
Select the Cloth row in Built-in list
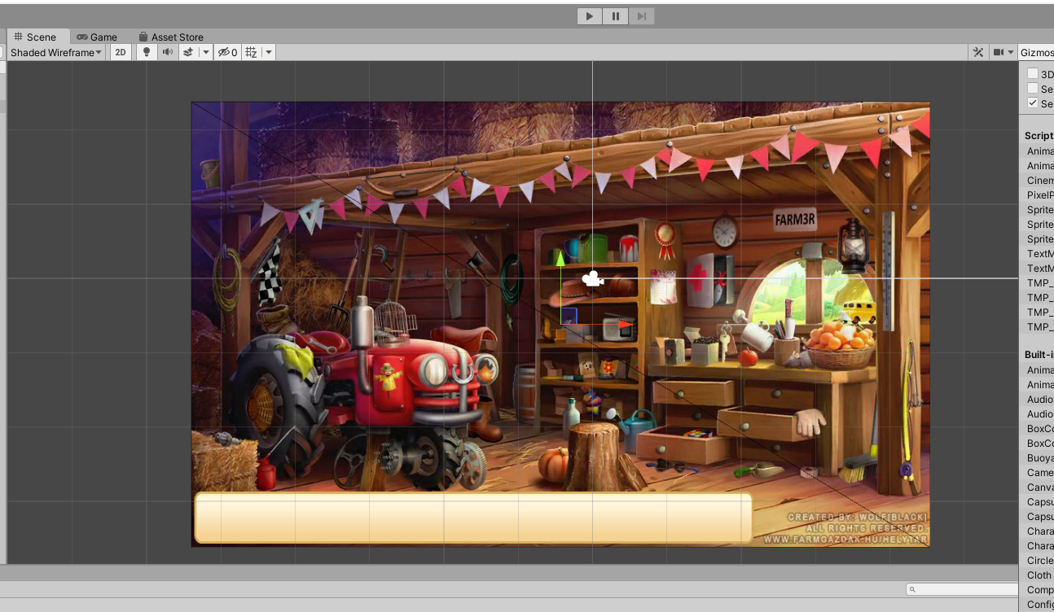[x=1038, y=575]
